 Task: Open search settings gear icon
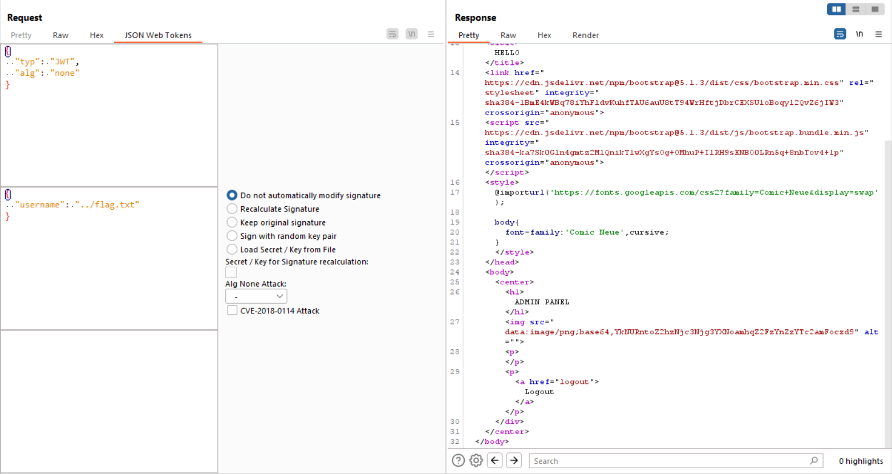(x=476, y=460)
